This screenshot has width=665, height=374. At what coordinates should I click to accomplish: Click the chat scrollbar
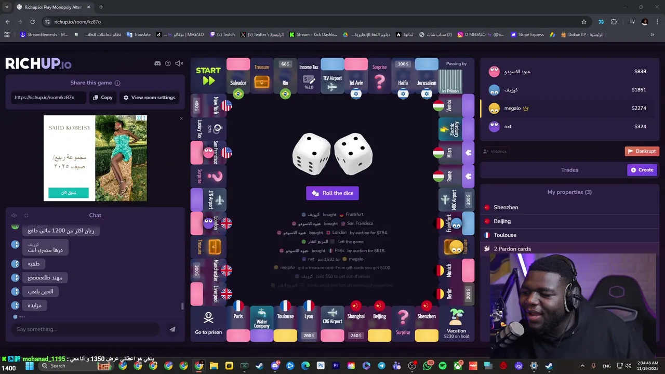(182, 306)
